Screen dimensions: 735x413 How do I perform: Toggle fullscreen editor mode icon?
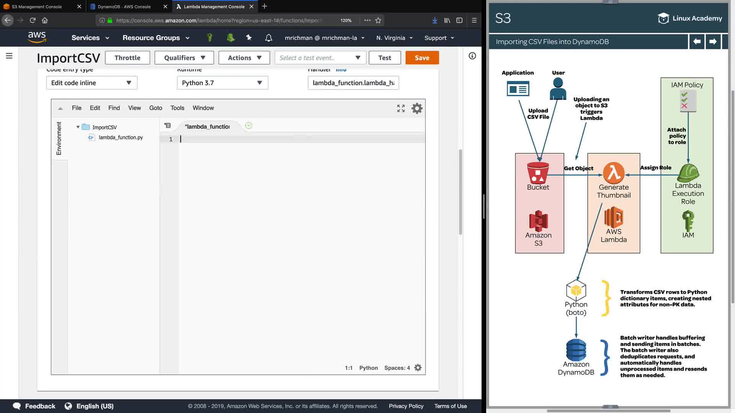[401, 108]
